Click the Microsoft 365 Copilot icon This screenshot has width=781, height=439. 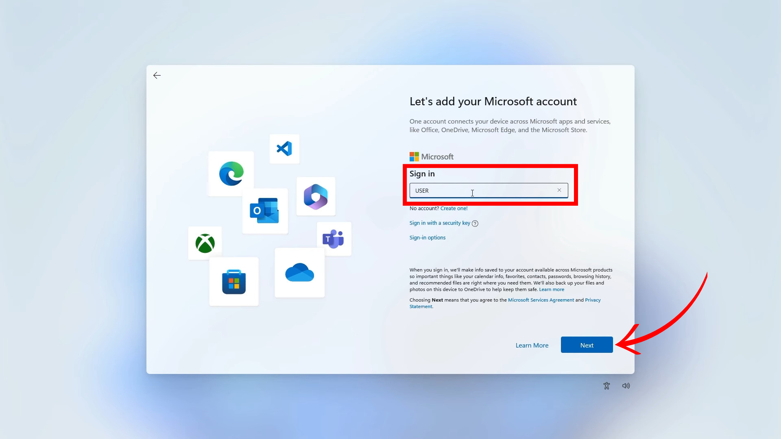coord(316,197)
